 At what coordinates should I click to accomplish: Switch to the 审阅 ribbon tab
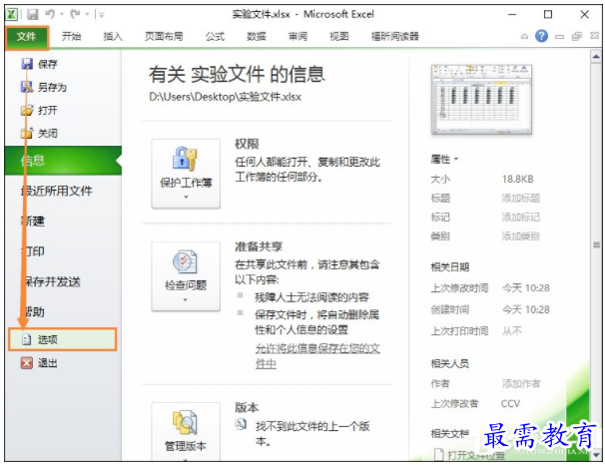[299, 37]
